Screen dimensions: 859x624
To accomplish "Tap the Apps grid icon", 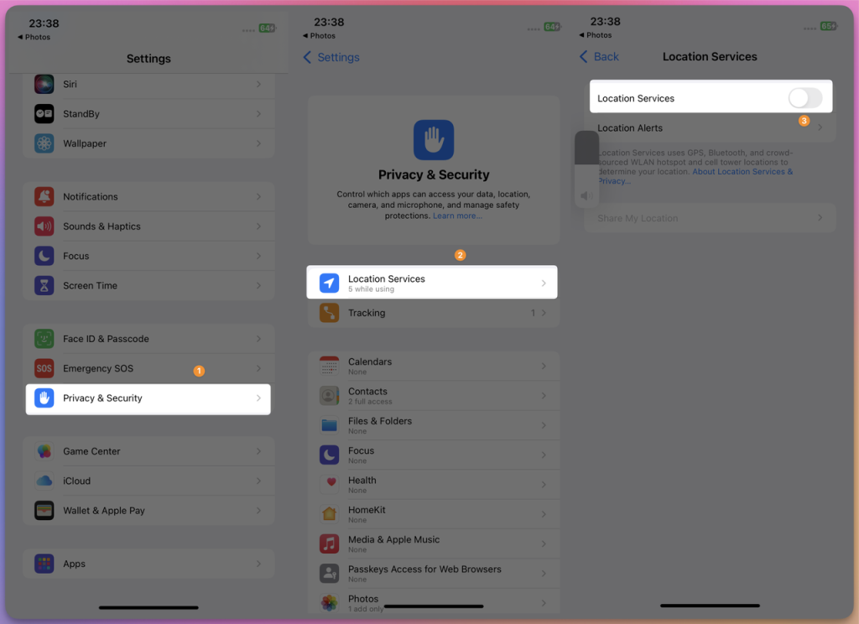I will [44, 564].
